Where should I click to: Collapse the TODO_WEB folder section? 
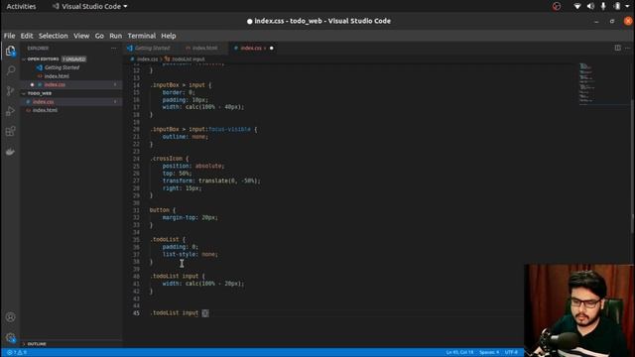[24, 93]
